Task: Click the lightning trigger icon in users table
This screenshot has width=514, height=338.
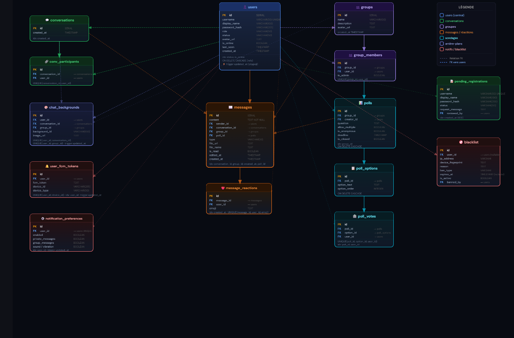Action: [x=224, y=64]
